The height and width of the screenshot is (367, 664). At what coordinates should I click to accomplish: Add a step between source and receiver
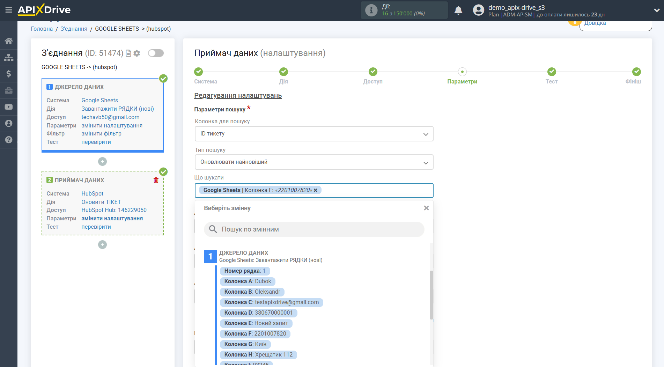click(x=102, y=161)
